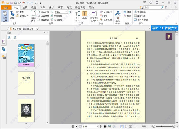Image resolution: width=179 pixels, height=129 pixels.
Task: Open the Help (帮助) tab
Action: point(91,7)
